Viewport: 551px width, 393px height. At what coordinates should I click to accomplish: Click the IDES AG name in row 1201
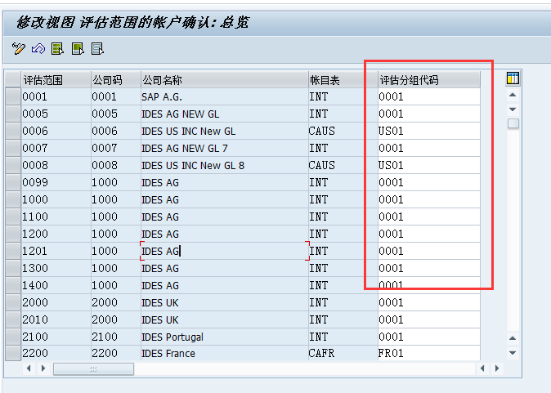coord(224,251)
